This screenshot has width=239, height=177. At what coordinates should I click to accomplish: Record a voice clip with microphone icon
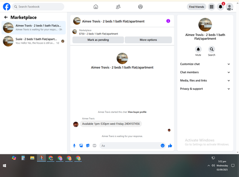pos(74,145)
